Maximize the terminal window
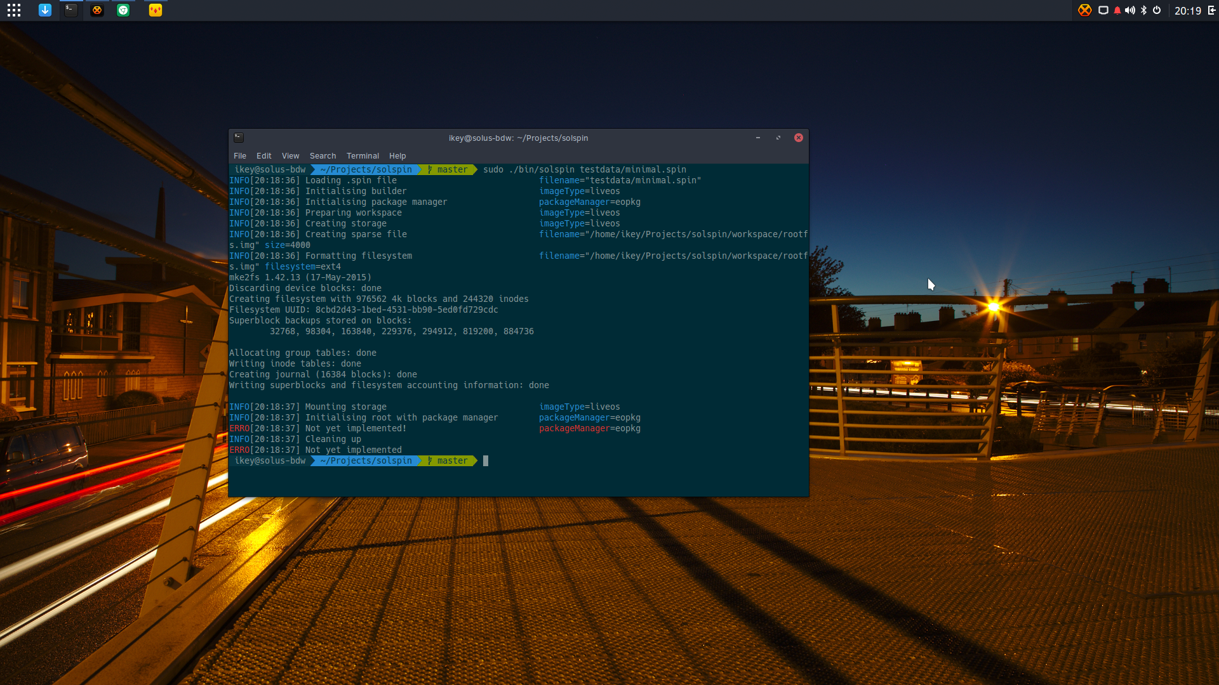 click(x=778, y=138)
